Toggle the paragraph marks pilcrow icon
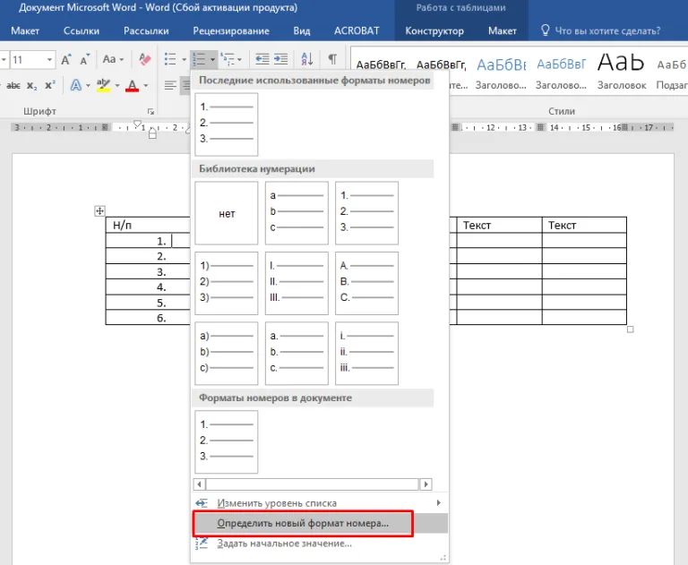The height and width of the screenshot is (565, 688). coord(332,59)
